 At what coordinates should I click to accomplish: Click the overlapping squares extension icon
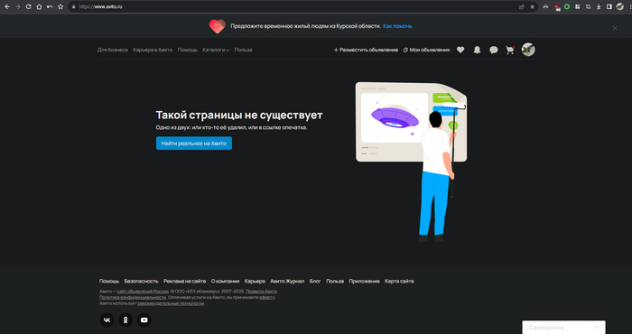588,7
